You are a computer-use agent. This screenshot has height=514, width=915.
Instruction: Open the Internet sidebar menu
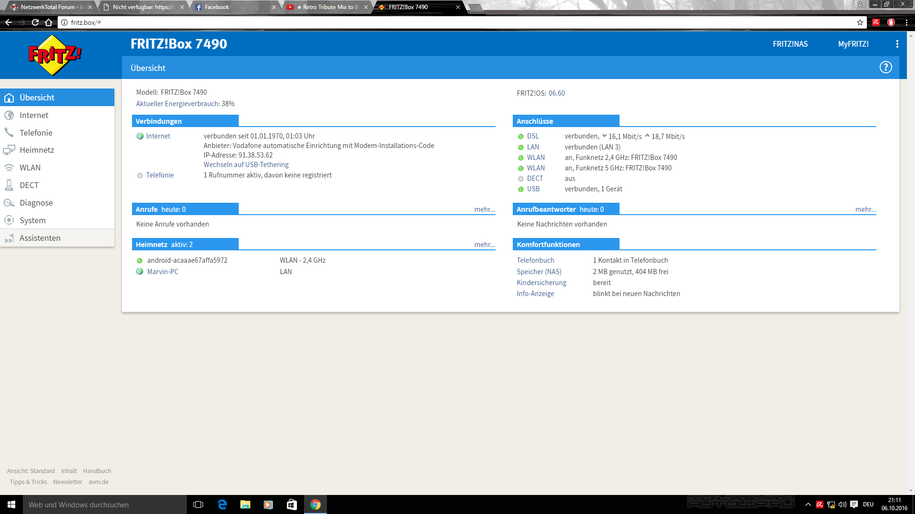point(34,115)
